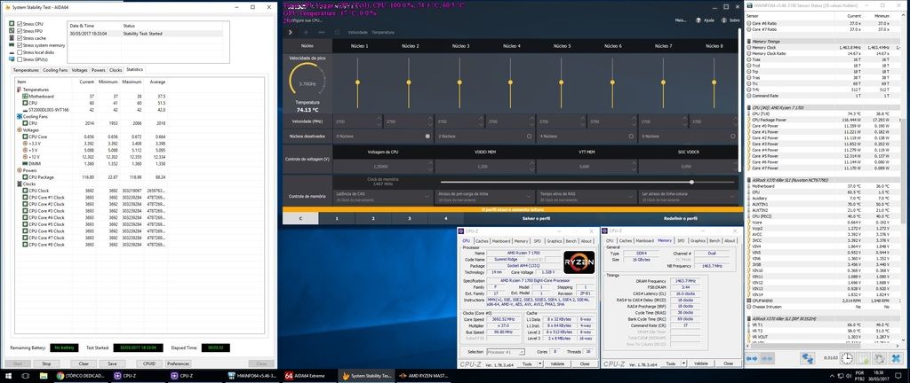Uncheck Stress FPU checkbox
The height and width of the screenshot is (383, 910).
(x=20, y=31)
